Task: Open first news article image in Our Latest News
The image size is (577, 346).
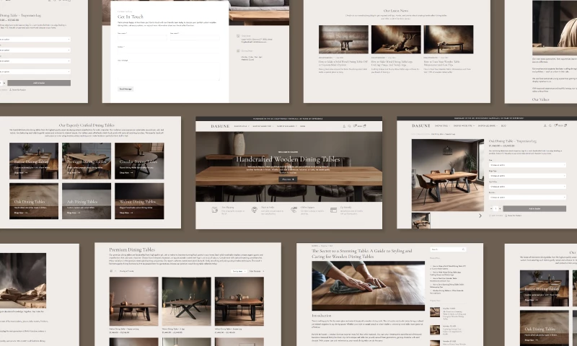Action: 343,40
